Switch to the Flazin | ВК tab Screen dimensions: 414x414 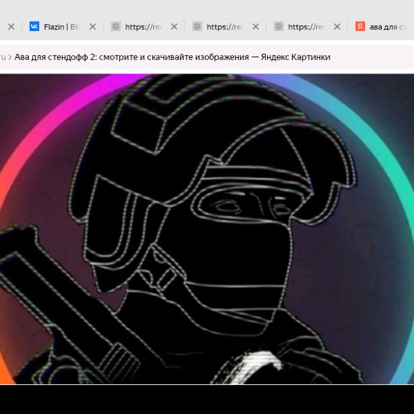pos(62,27)
